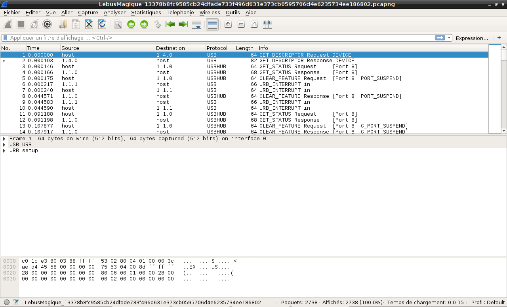Viewport: 507px width, 307px height.
Task: Select packet 5 CLEAR_FEATURE Request PORT_SUSPEND
Action: coord(244,78)
